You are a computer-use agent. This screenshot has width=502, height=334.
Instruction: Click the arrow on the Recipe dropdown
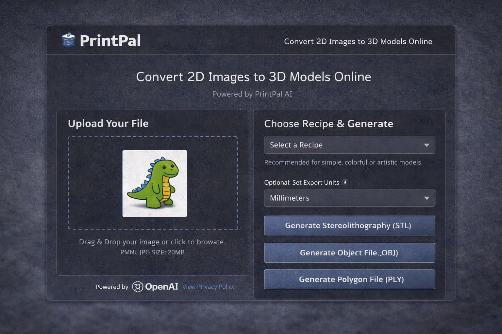click(427, 145)
